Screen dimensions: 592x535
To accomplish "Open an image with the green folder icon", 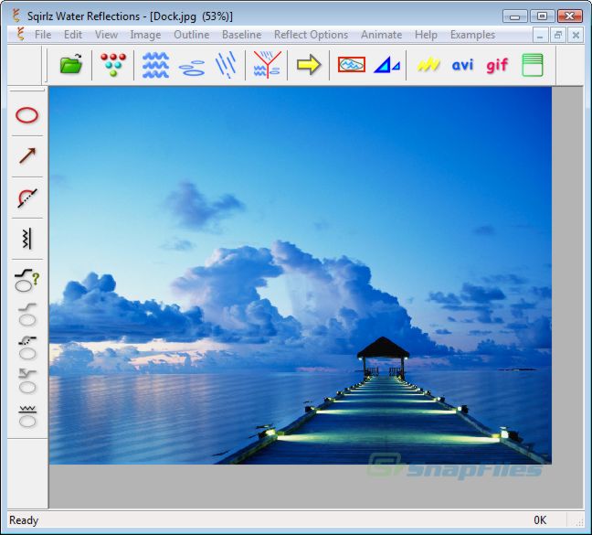I will [71, 64].
